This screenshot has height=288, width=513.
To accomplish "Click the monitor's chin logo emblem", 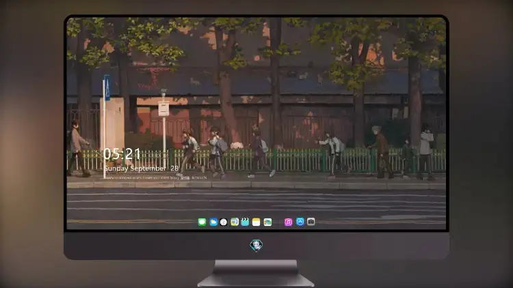I will pos(256,246).
